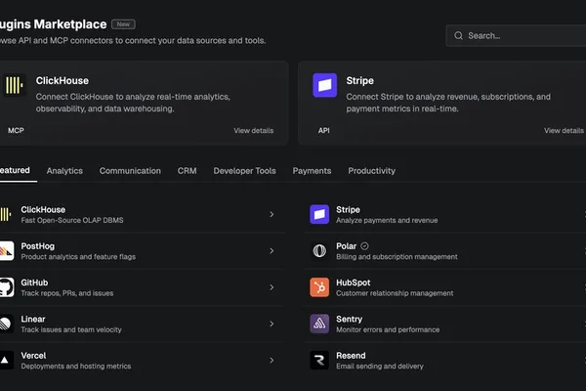
Task: Click the HubSpot orange icon
Action: 319,287
